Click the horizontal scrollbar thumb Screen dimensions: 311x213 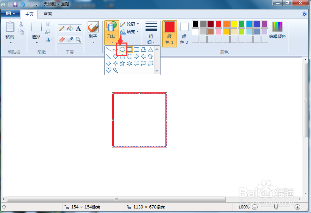pyautogui.click(x=116, y=199)
